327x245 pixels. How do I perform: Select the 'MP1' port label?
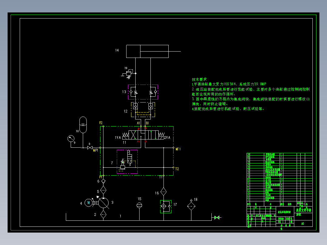(x=96, y=150)
